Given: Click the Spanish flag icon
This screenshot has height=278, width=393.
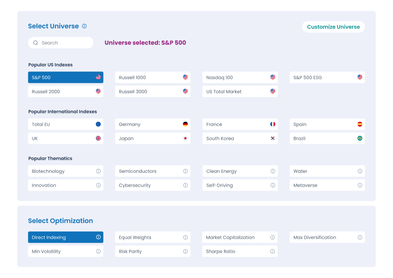Looking at the screenshot, I should (x=360, y=124).
